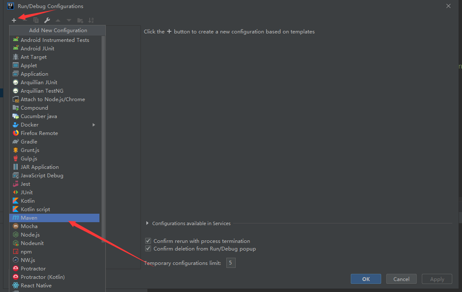This screenshot has height=292, width=462.
Task: Click the OK button
Action: point(366,279)
